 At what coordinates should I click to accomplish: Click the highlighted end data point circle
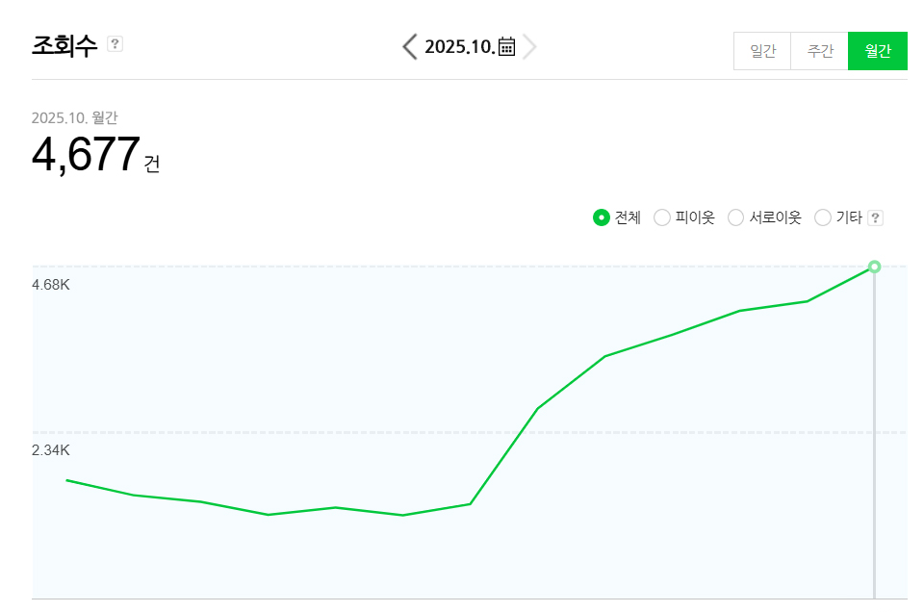[874, 267]
